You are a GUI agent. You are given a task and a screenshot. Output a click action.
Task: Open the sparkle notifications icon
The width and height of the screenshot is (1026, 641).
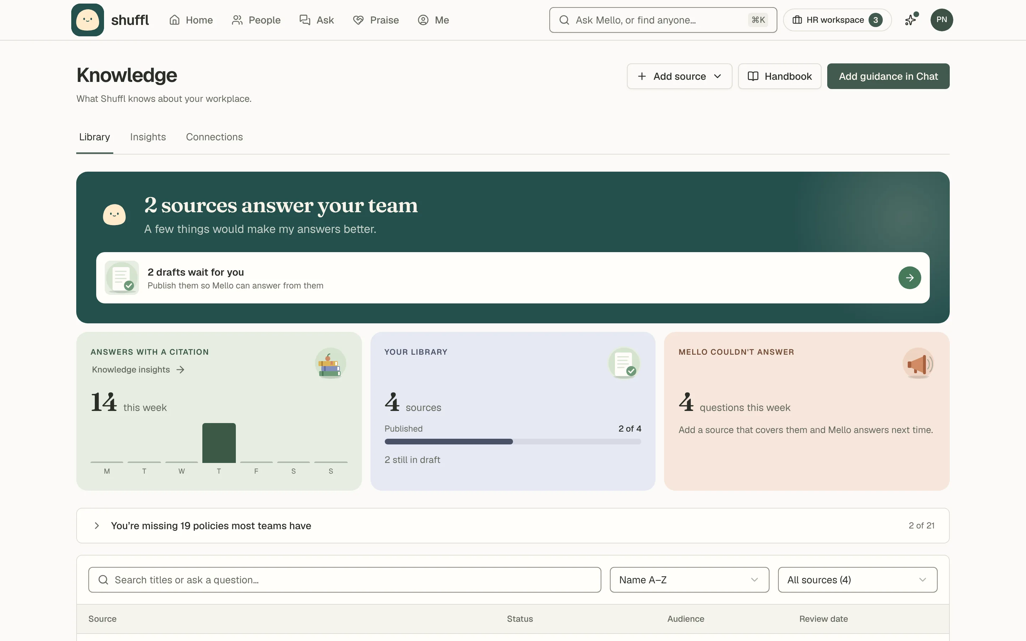(911, 20)
